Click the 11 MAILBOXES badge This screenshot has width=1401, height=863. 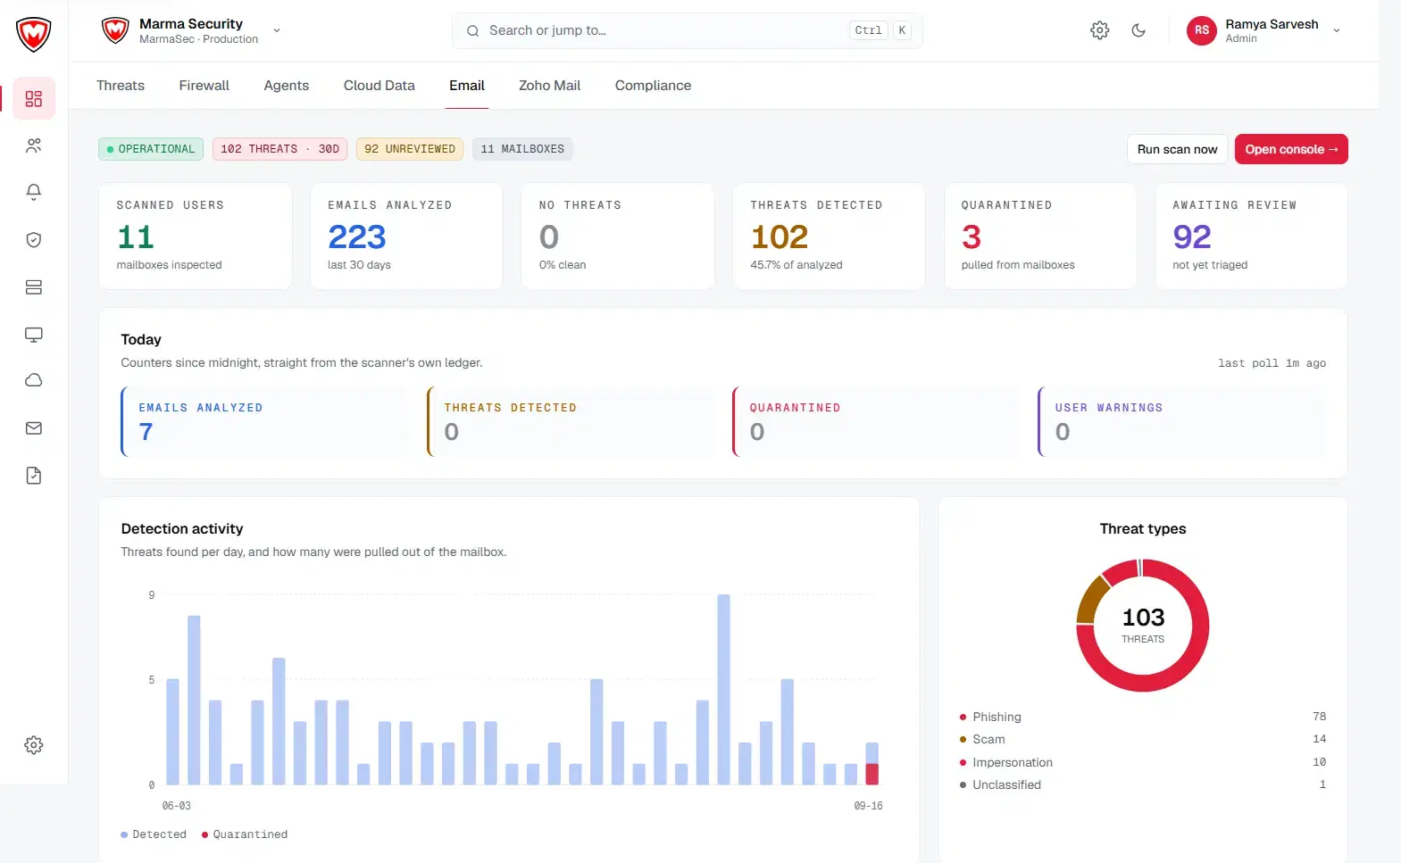tap(522, 149)
